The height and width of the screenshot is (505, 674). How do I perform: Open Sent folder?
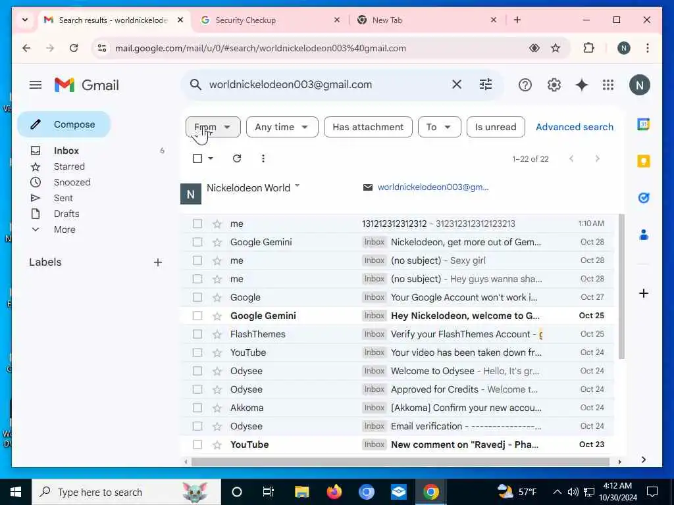pos(63,199)
